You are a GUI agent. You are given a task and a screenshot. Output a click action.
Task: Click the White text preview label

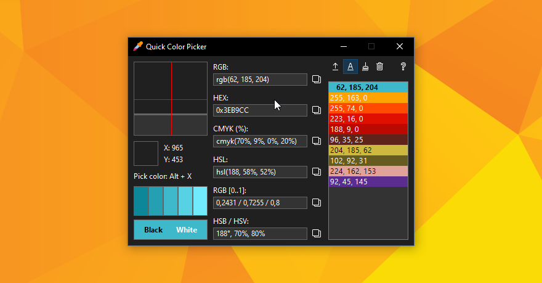tap(187, 230)
